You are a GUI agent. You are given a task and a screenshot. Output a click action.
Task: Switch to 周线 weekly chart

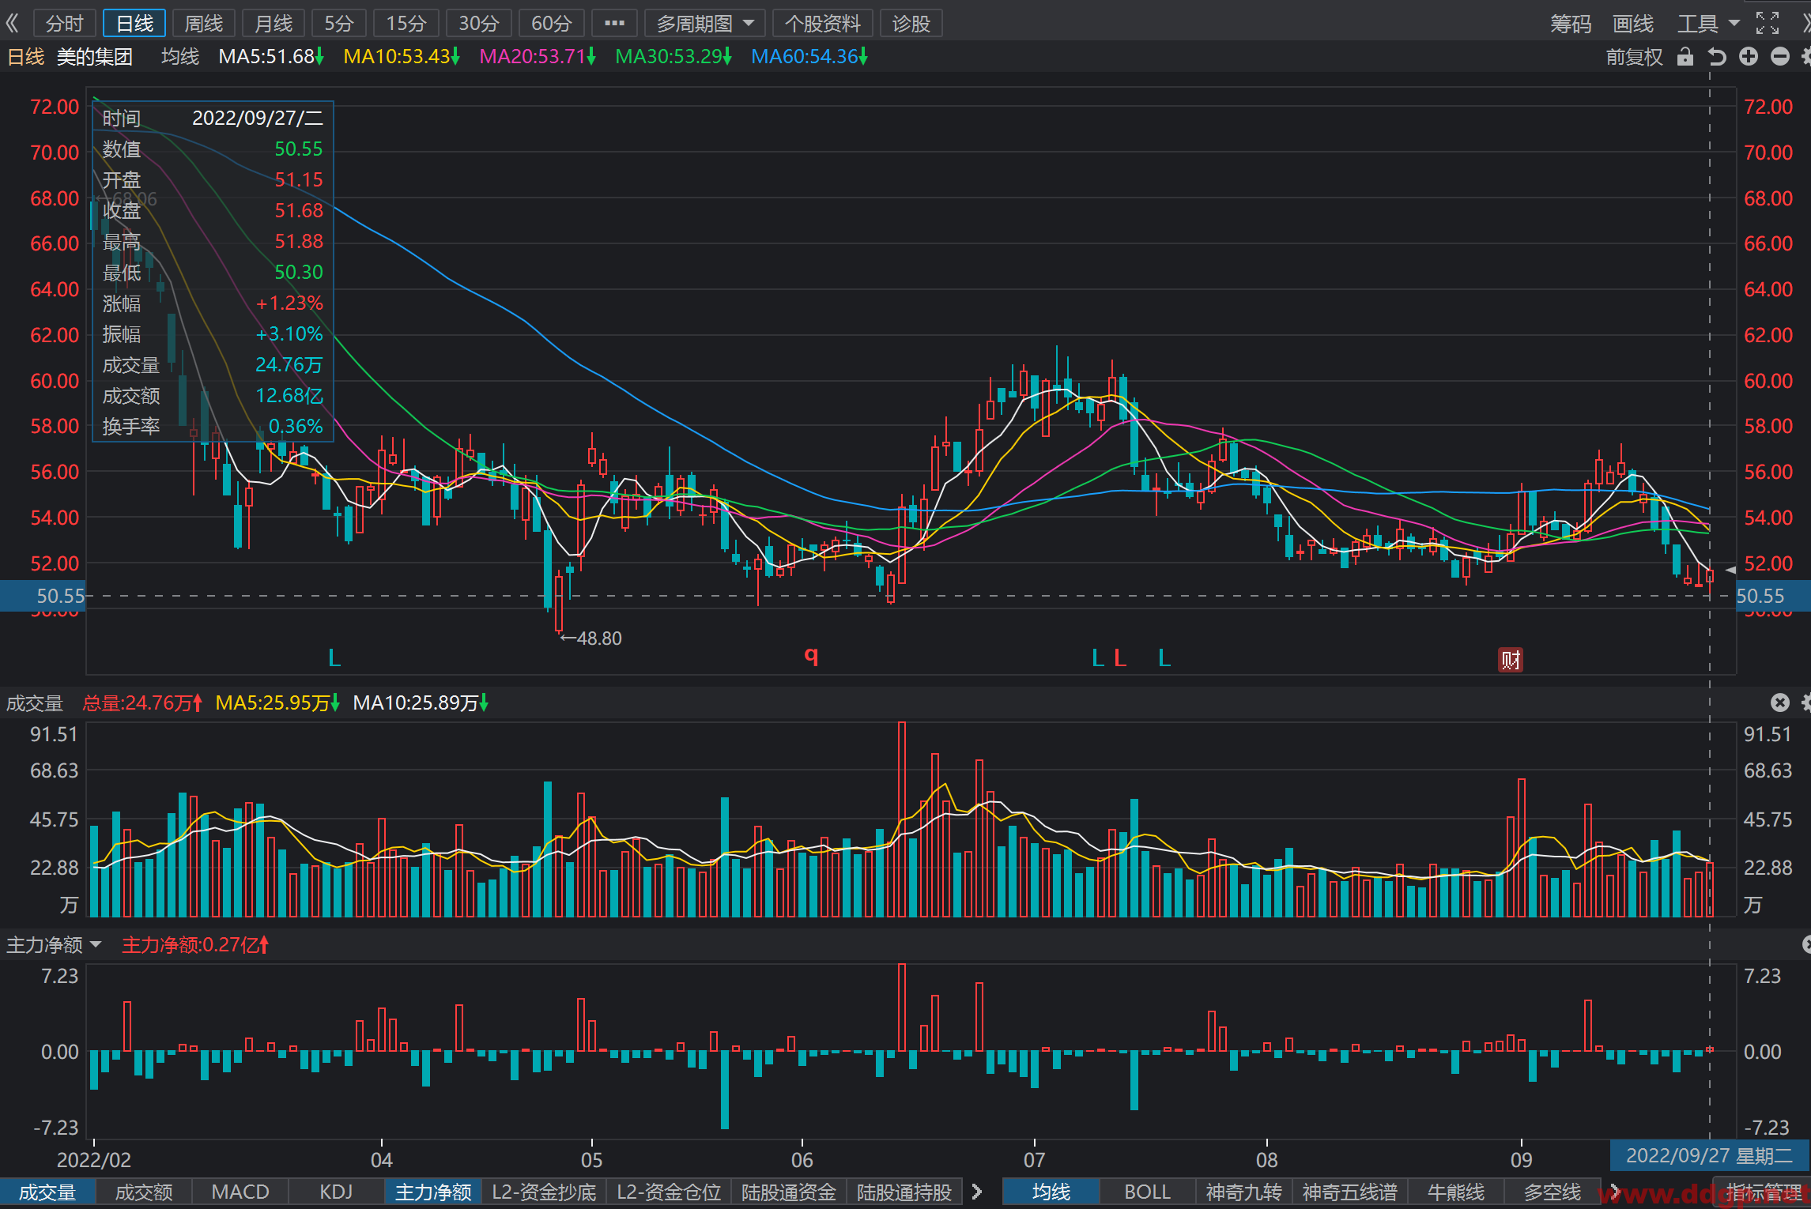(204, 23)
